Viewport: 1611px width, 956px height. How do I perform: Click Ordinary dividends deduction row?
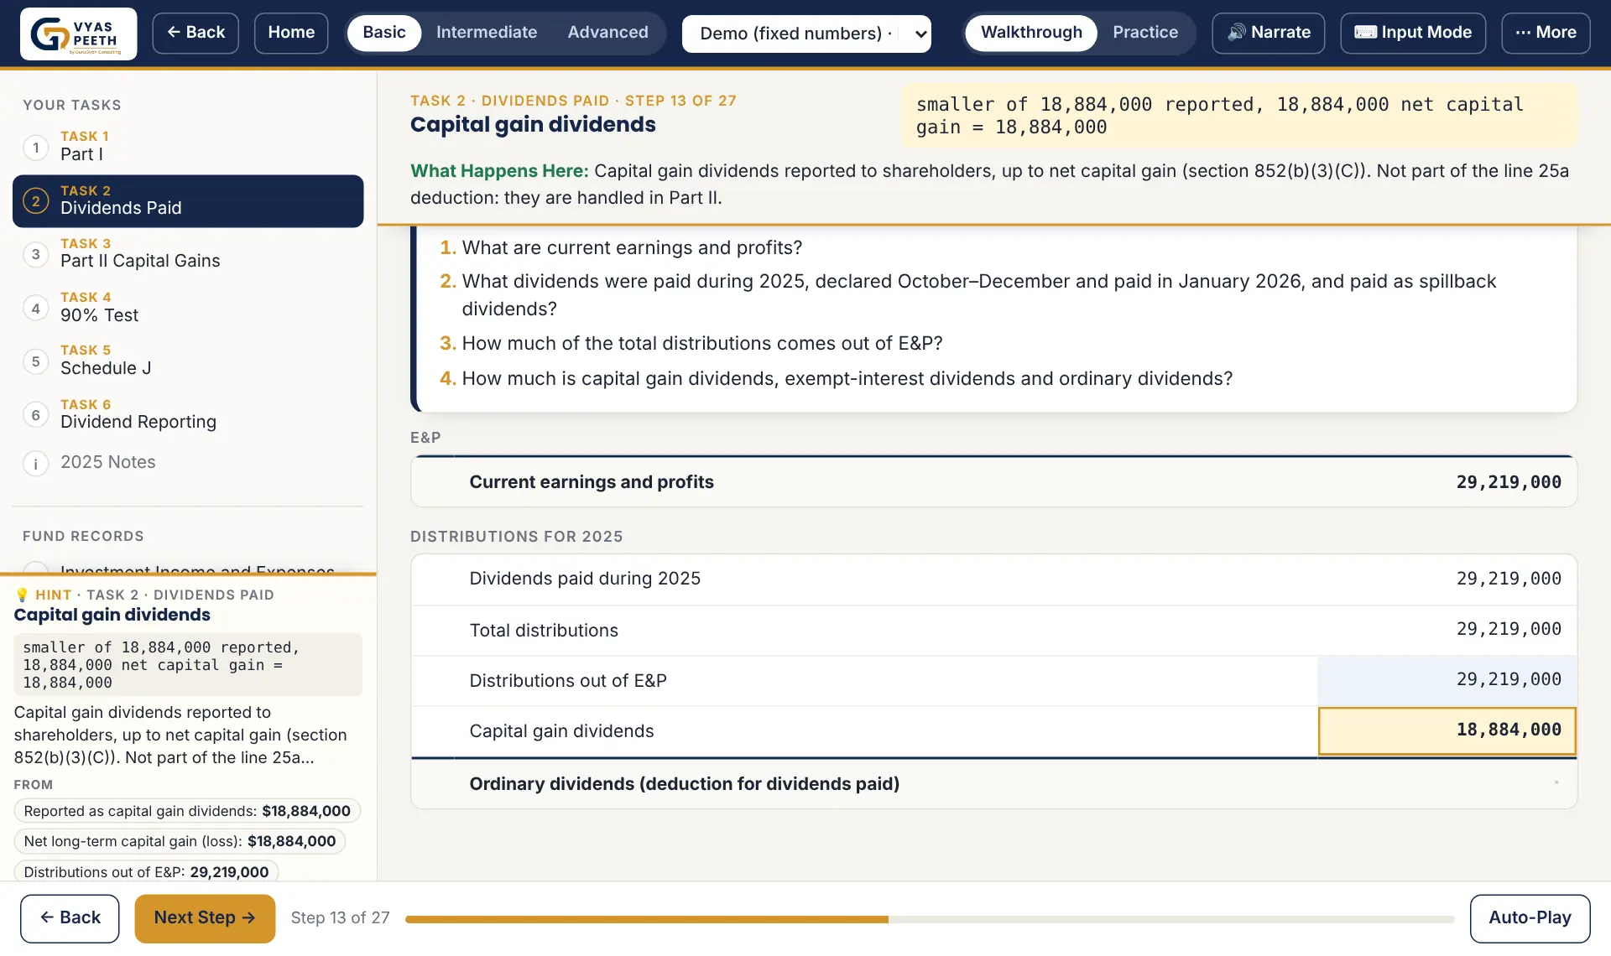point(993,783)
